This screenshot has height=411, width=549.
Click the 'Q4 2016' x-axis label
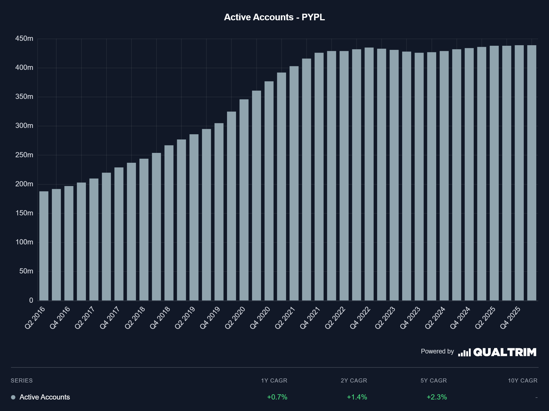point(60,318)
